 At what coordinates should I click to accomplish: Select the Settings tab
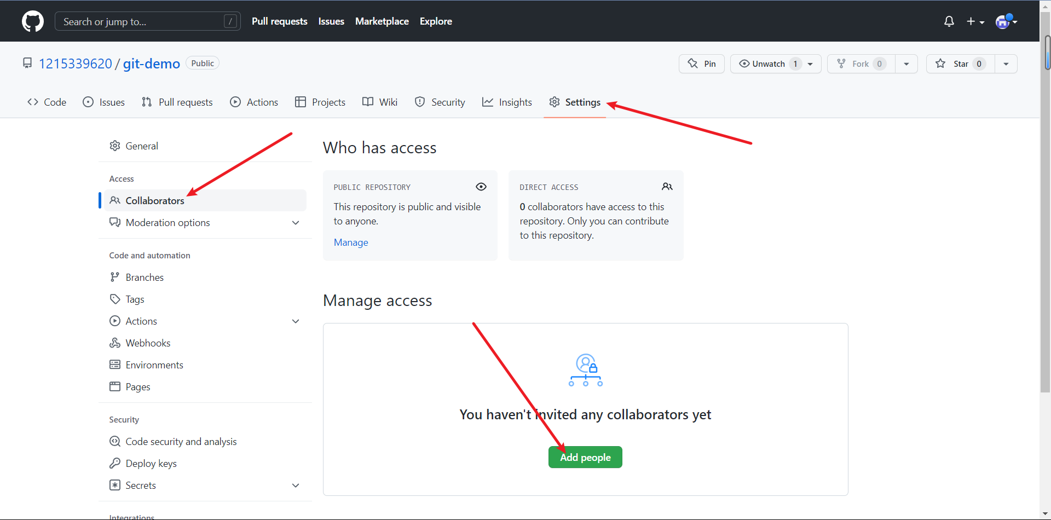click(x=575, y=102)
